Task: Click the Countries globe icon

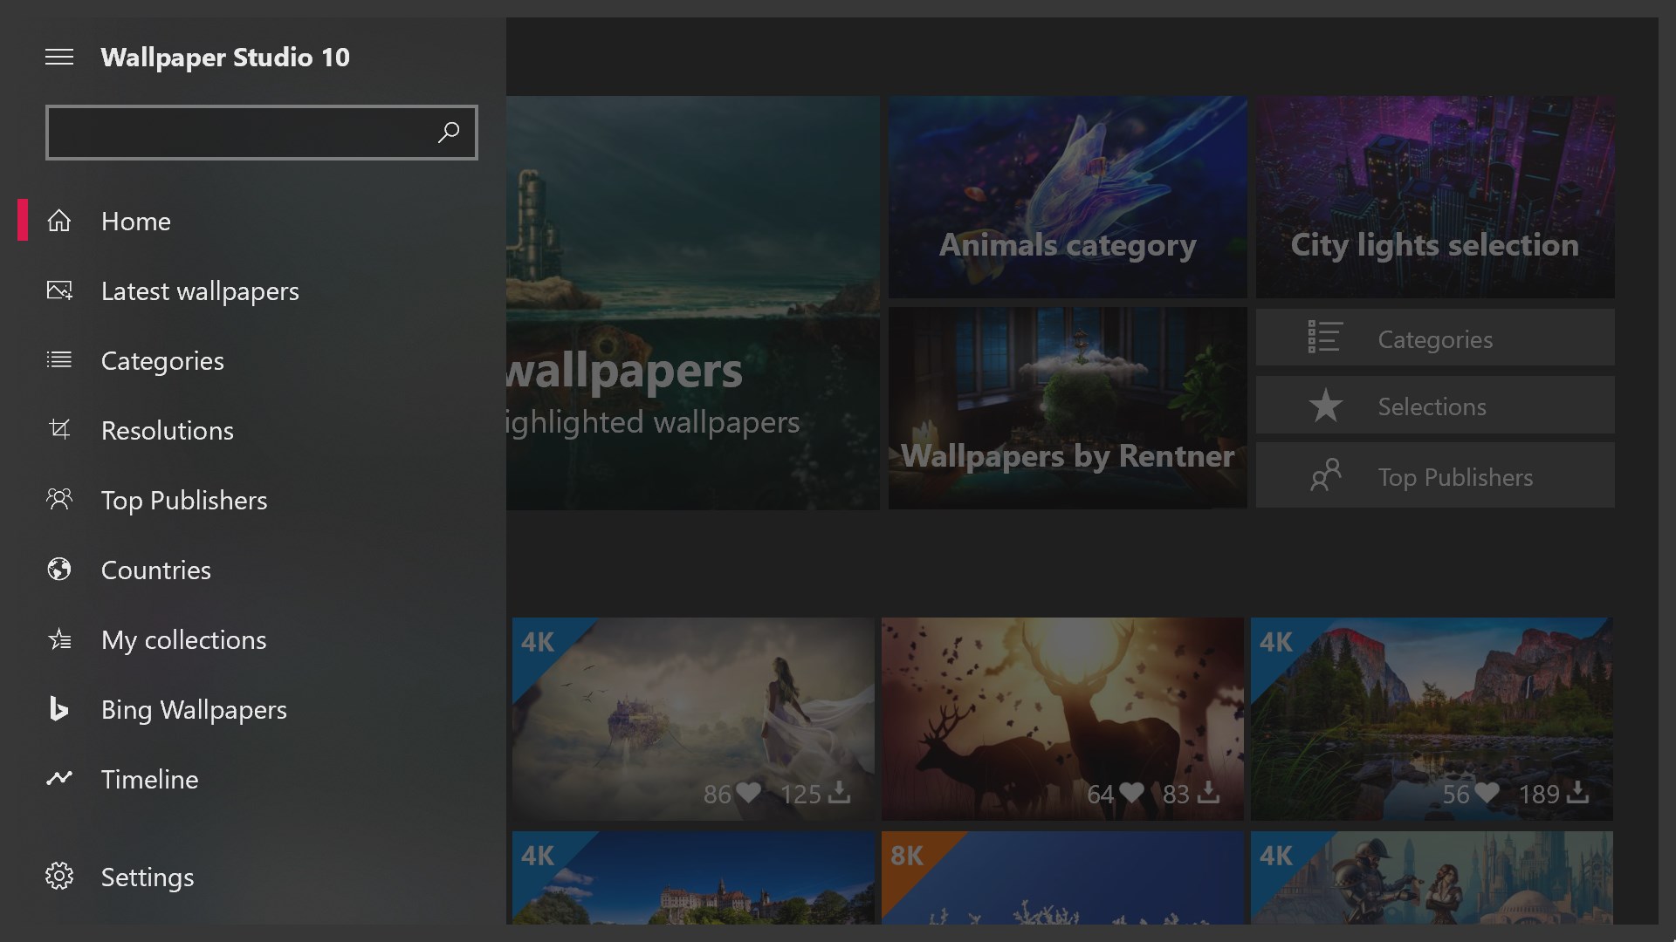Action: pos(59,570)
